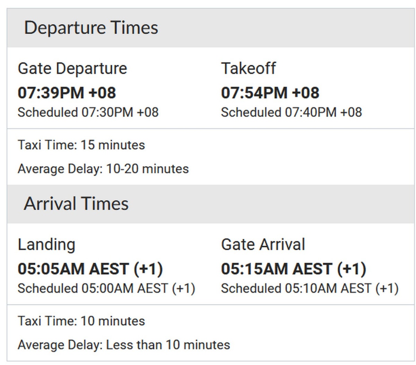
Task: Click Scheduled 05:10AM AEST (+1) arrival text
Action: click(x=310, y=289)
